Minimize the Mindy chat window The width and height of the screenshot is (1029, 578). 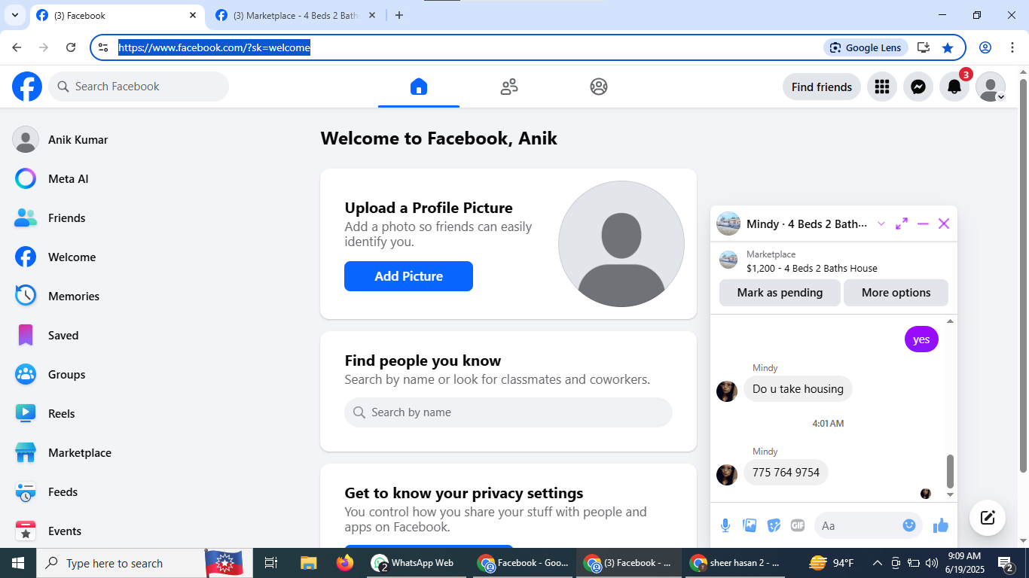tap(923, 224)
